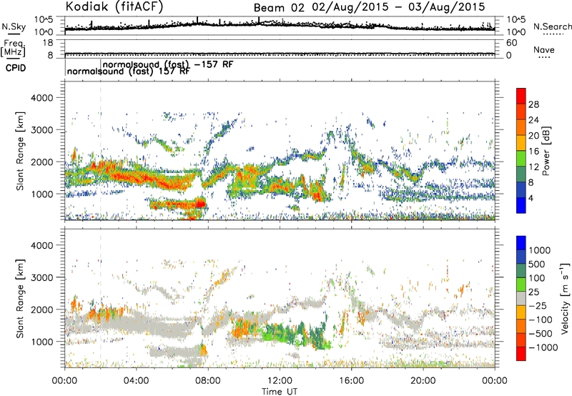
Task: Select the date range 02/Aug/2015 – 03/Aug/2015
Action: coord(398,7)
